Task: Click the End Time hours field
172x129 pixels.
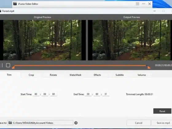Action: point(88,94)
